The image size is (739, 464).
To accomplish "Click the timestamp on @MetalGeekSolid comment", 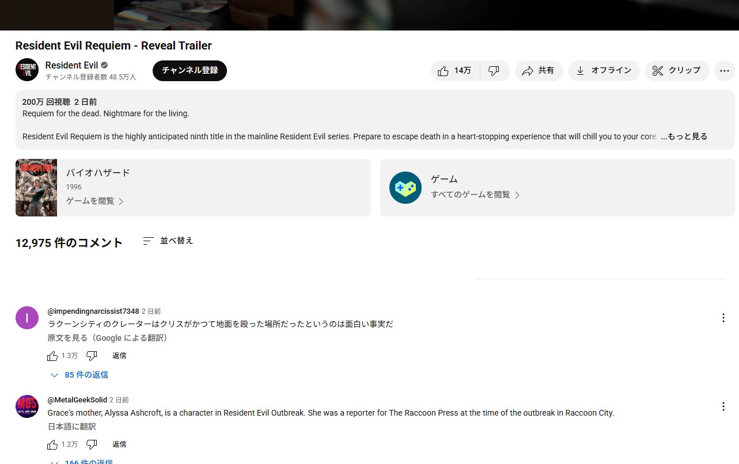I will [119, 400].
